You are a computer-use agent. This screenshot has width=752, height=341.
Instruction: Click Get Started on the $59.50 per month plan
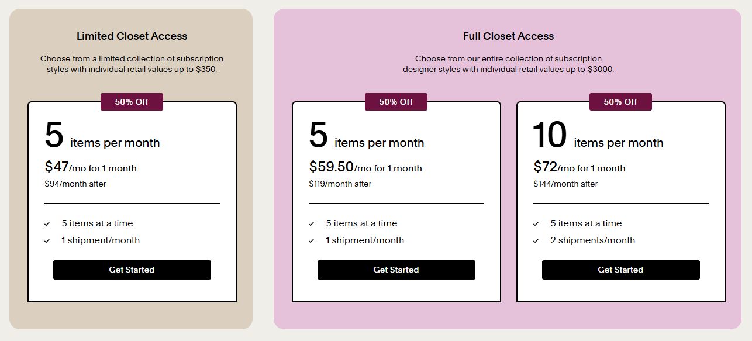pyautogui.click(x=396, y=270)
